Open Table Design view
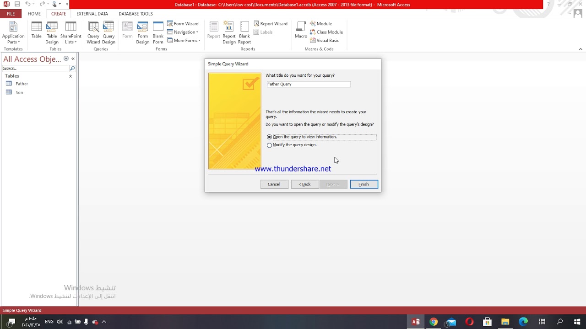The height and width of the screenshot is (329, 586). pyautogui.click(x=52, y=33)
